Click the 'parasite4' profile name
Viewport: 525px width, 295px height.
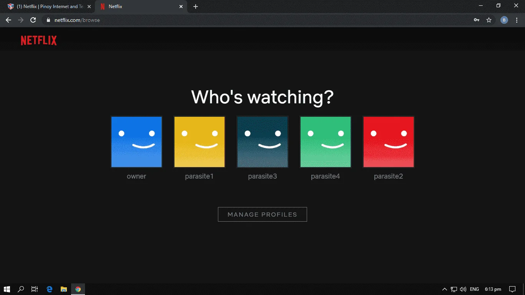[326, 176]
